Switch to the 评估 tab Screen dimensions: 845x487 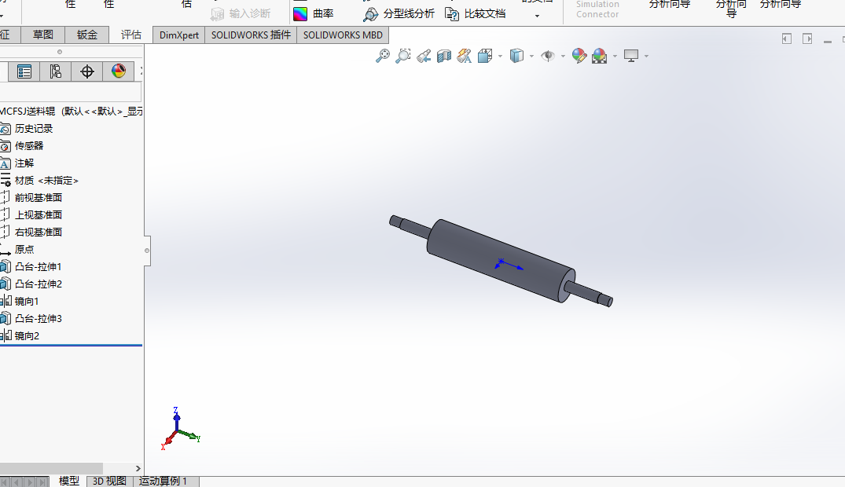131,35
